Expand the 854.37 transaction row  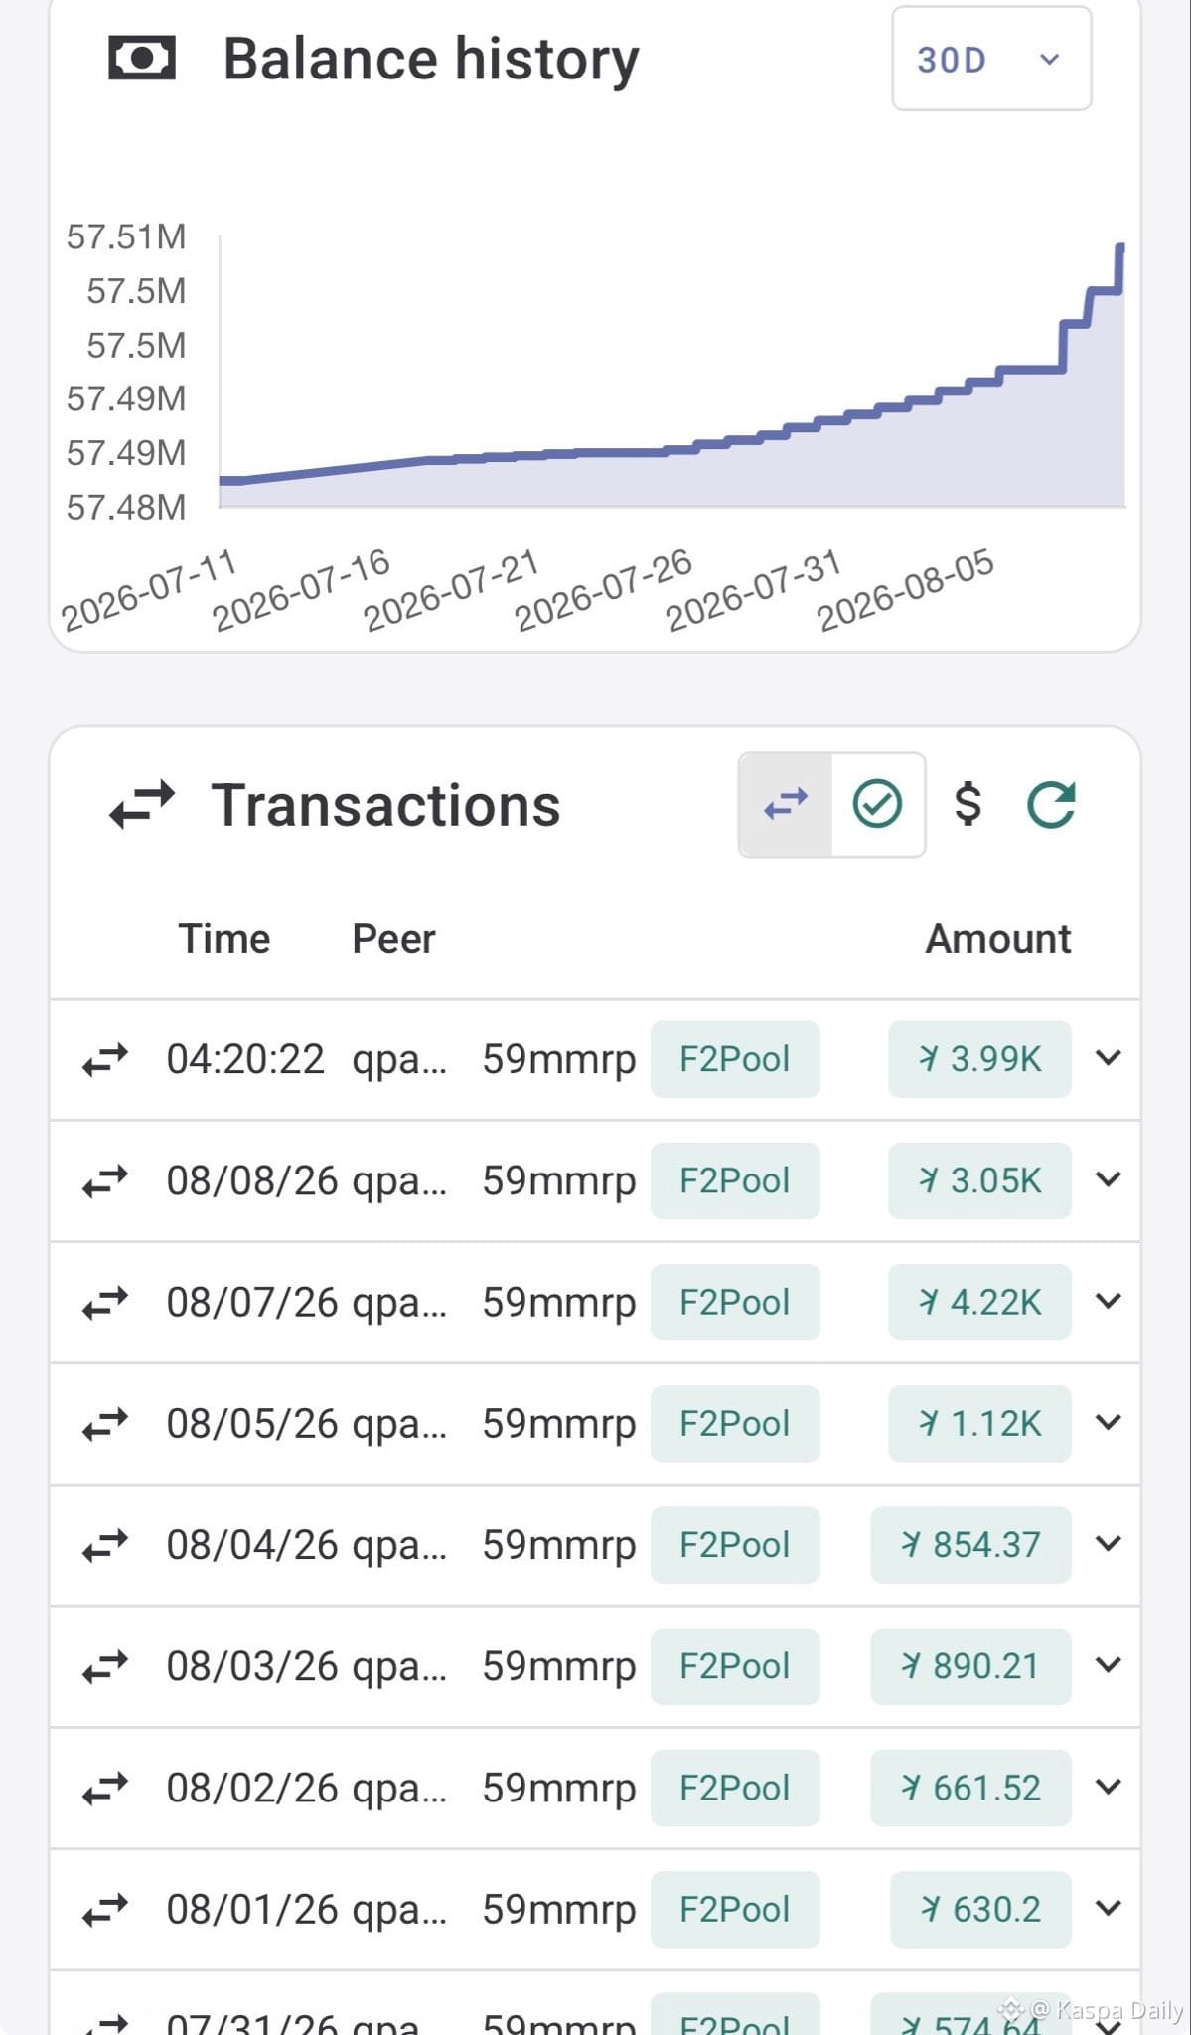[x=1109, y=1544]
